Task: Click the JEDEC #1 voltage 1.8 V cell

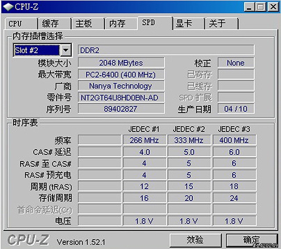Action: tap(144, 221)
